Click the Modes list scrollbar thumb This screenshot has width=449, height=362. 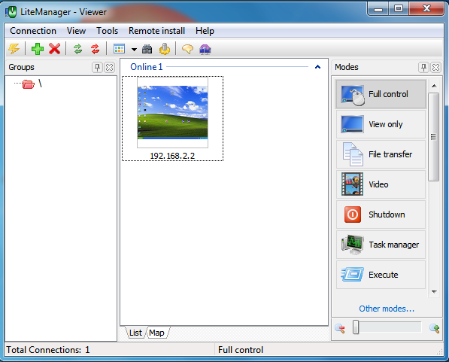(434, 137)
